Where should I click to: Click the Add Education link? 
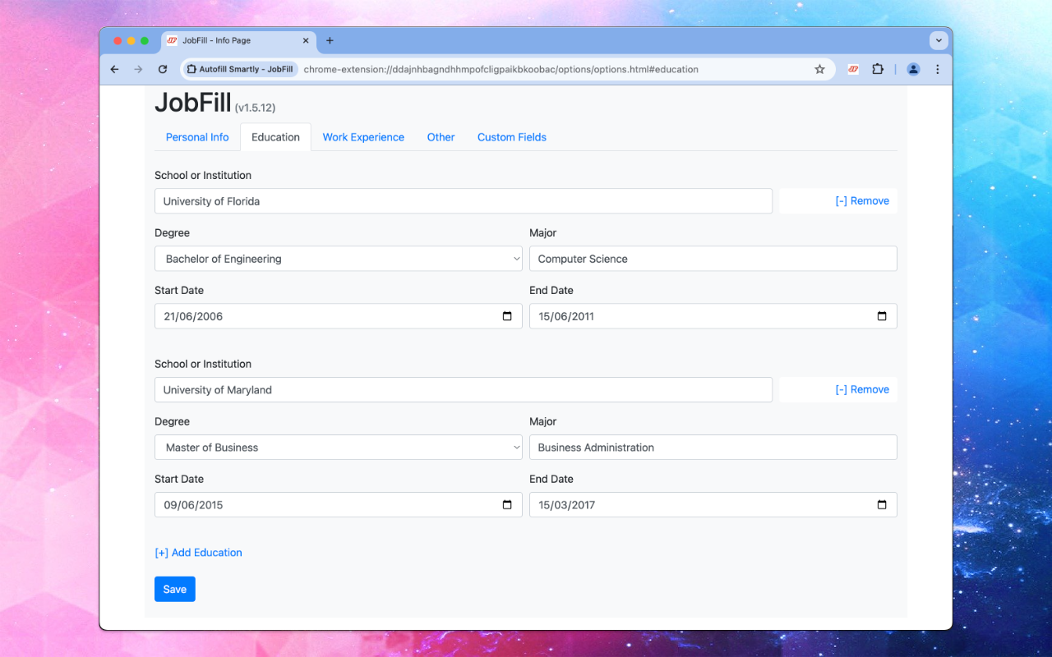click(198, 553)
